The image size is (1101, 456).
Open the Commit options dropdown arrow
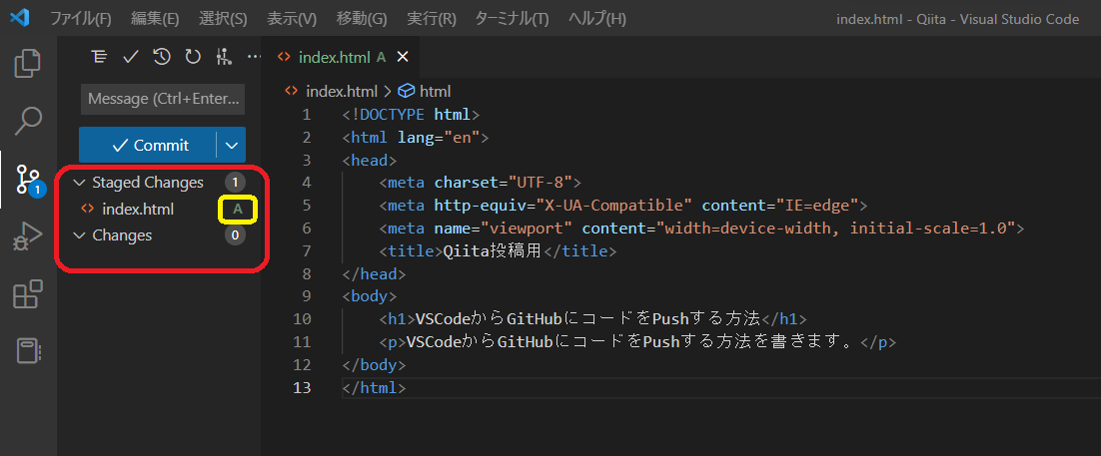pyautogui.click(x=232, y=146)
